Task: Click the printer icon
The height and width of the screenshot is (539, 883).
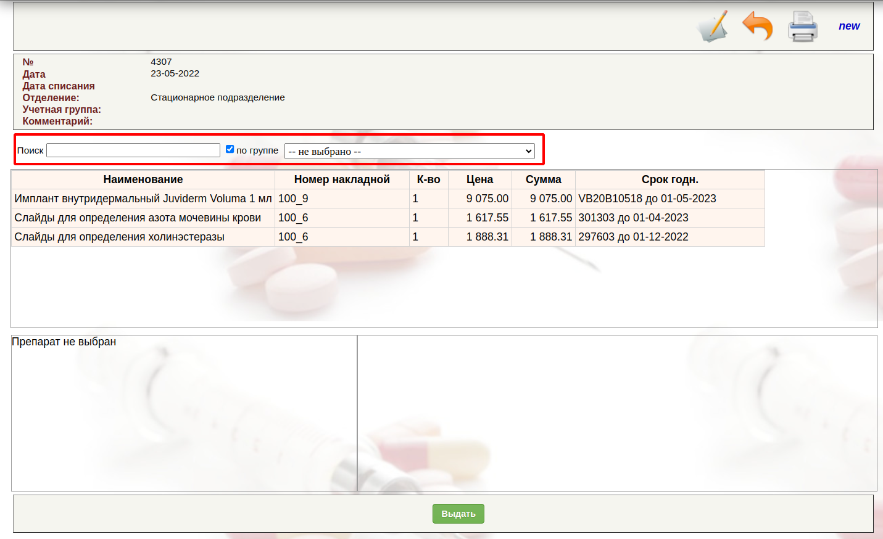Action: [x=802, y=27]
